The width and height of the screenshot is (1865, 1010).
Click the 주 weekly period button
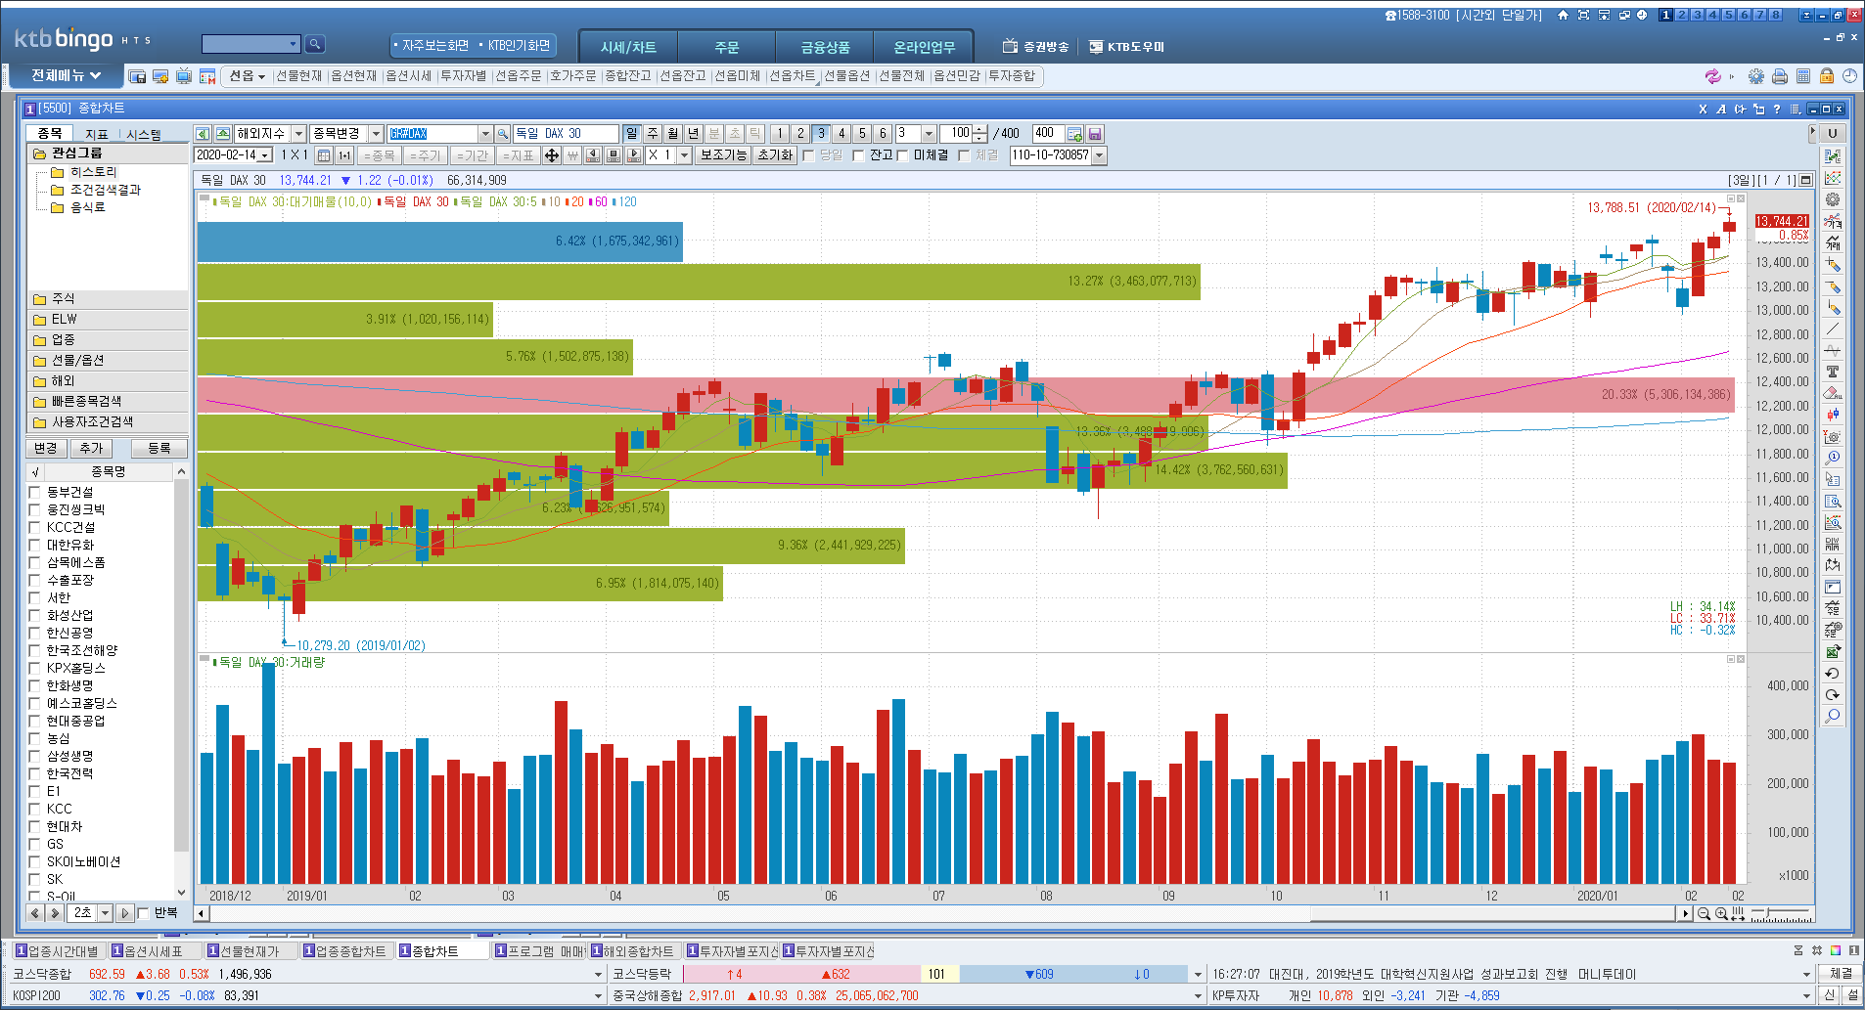tap(653, 134)
